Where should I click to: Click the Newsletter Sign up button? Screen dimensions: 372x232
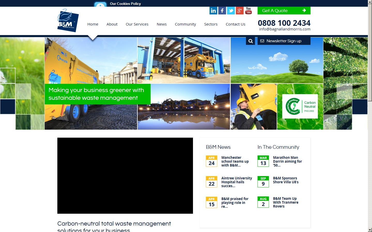[x=284, y=41]
